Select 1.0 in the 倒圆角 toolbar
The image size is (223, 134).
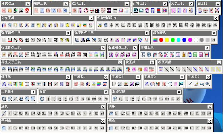pos(33,128)
